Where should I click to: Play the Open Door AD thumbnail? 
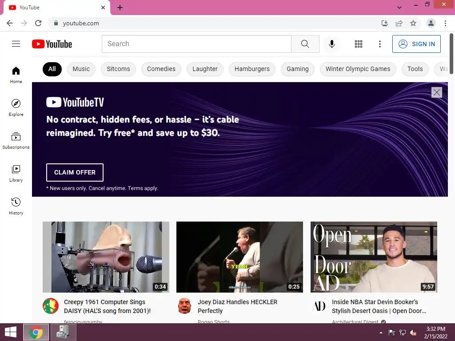coord(374,257)
